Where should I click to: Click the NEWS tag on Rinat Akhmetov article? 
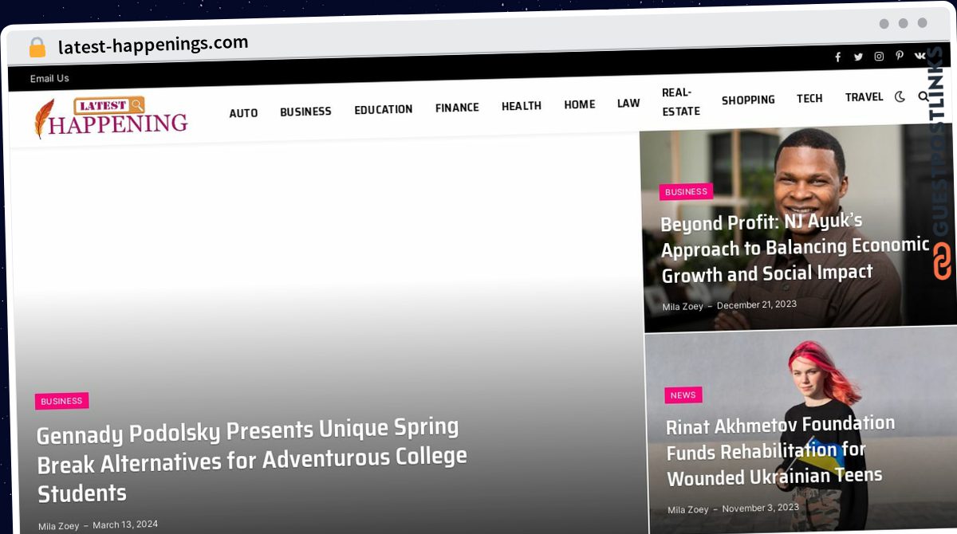(x=683, y=395)
